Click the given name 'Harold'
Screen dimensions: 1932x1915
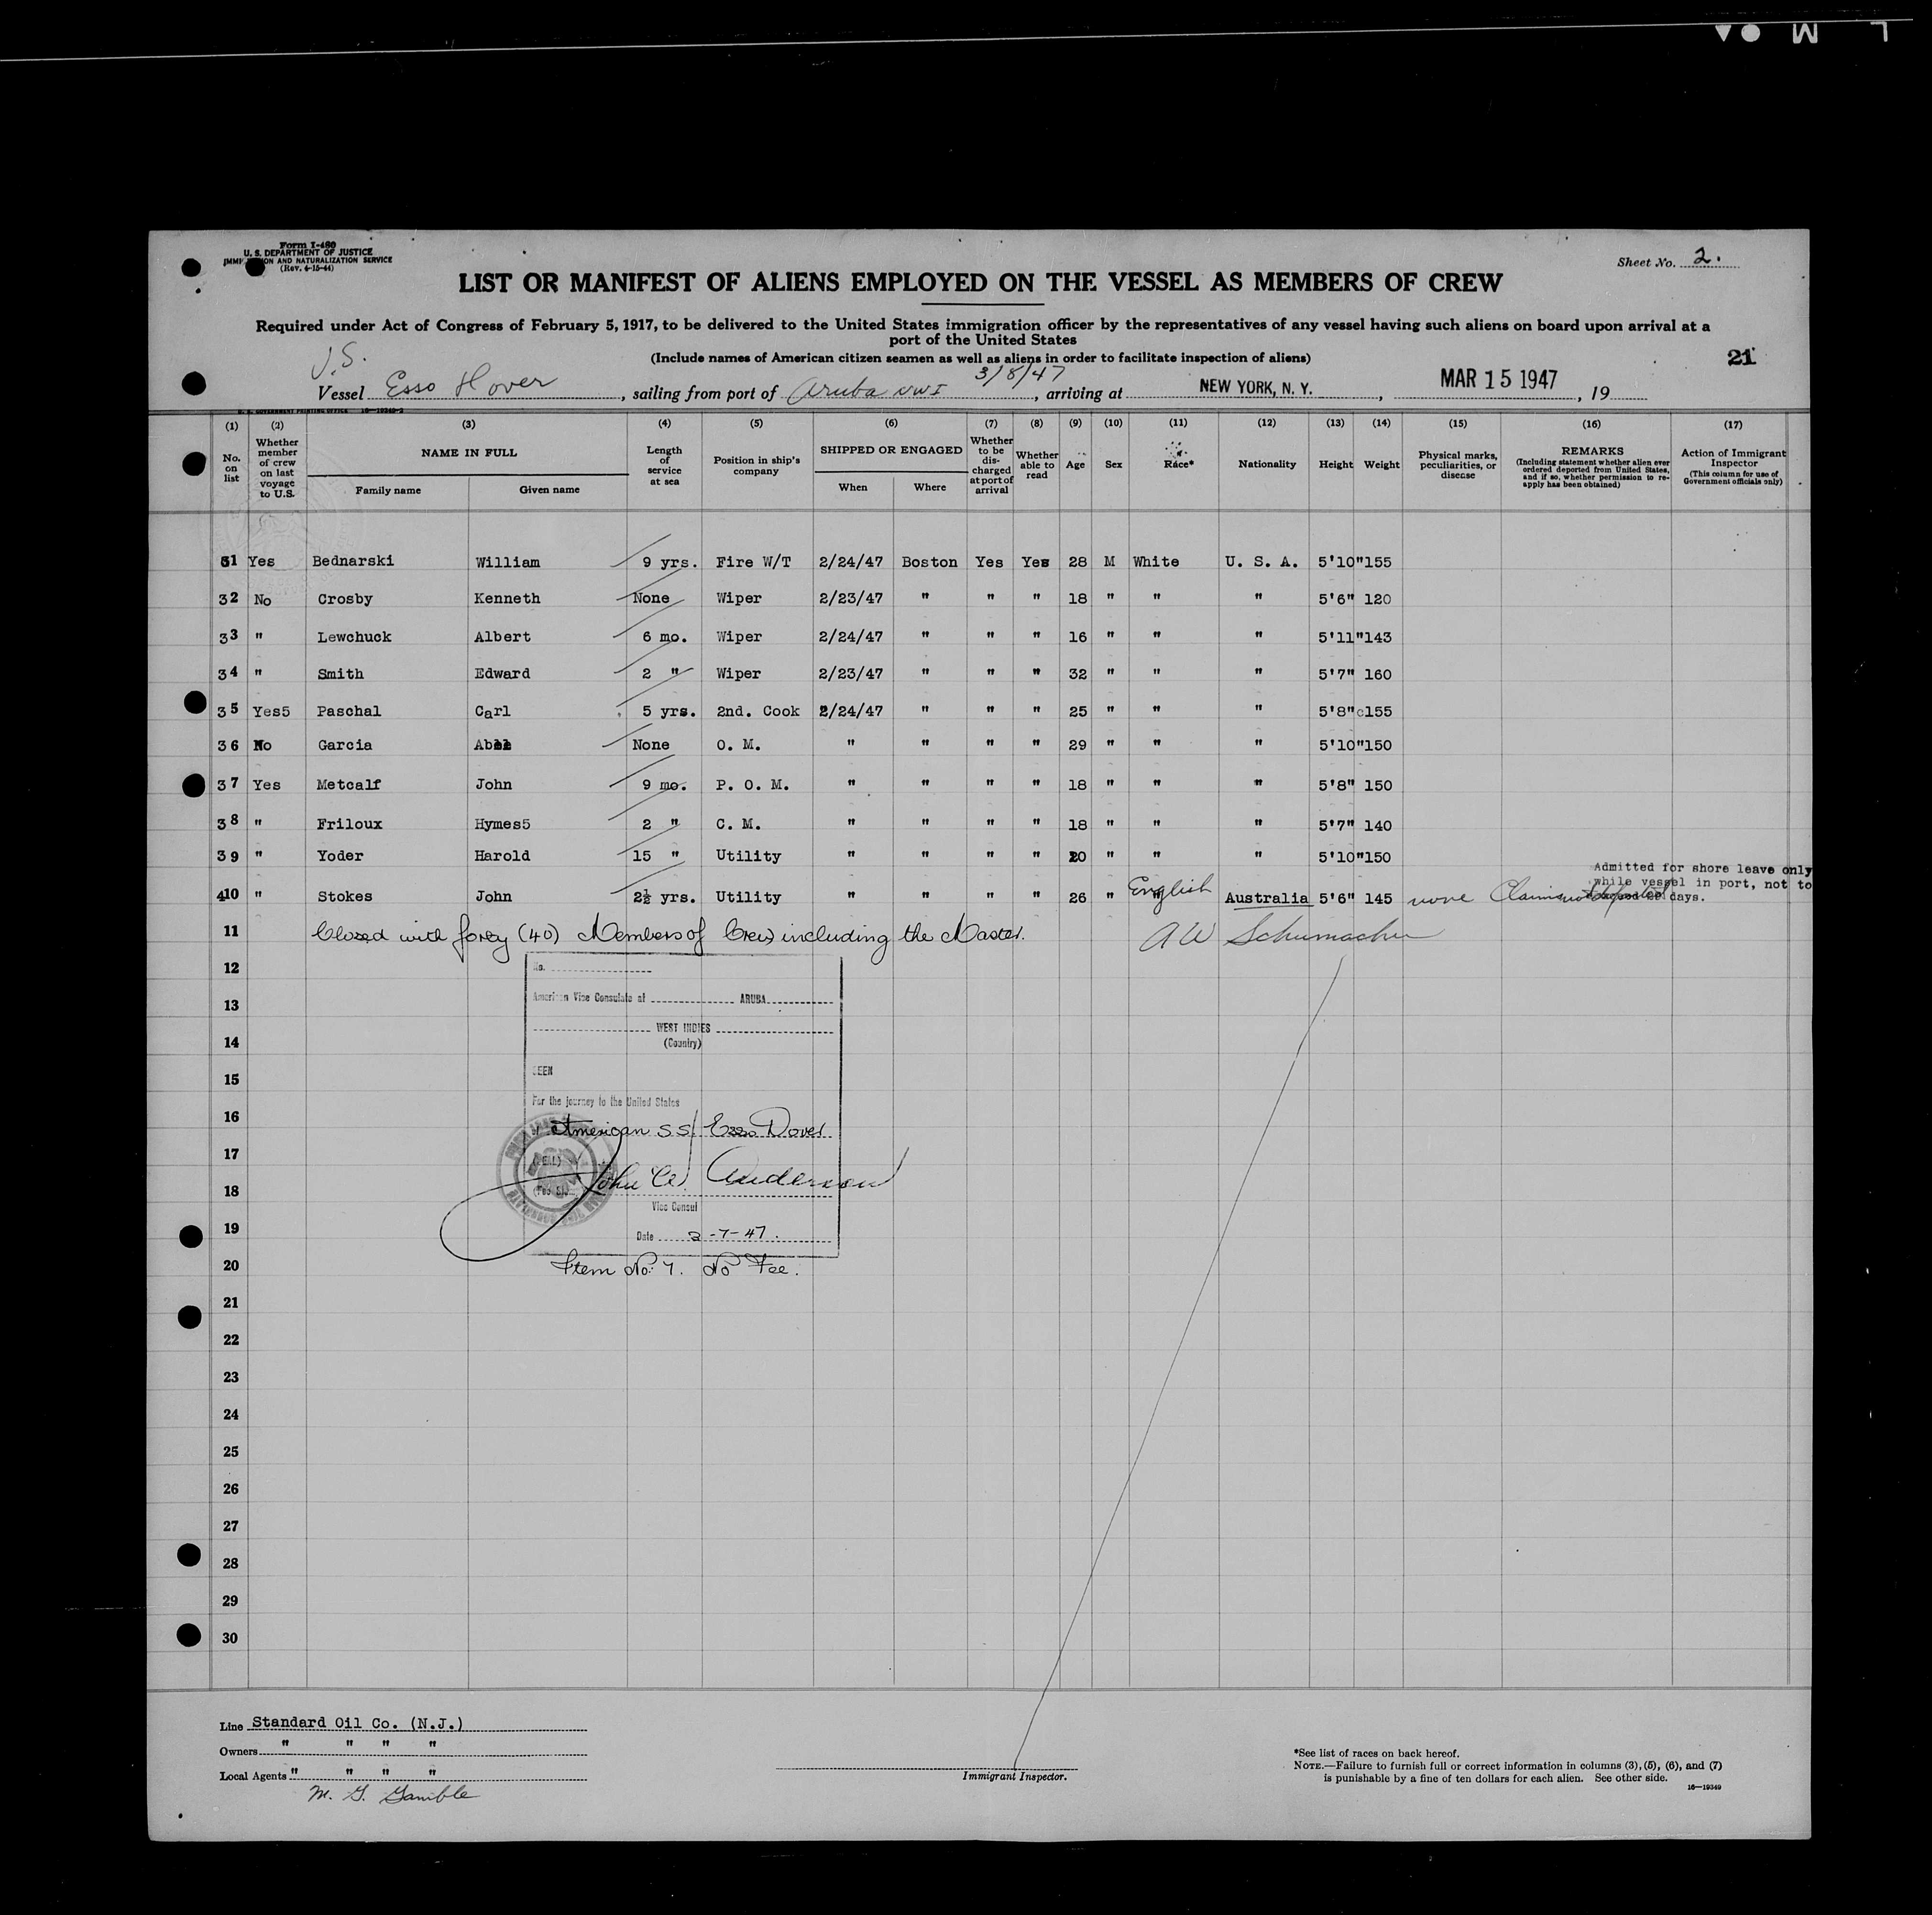tap(502, 856)
